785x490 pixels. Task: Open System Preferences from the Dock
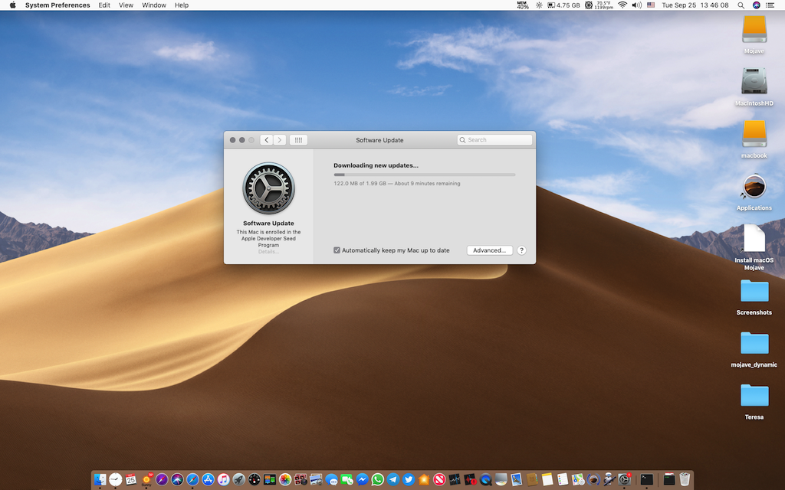click(624, 479)
